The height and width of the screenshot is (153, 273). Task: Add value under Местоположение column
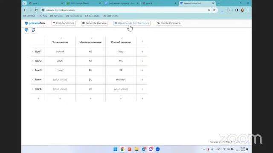[90, 99]
